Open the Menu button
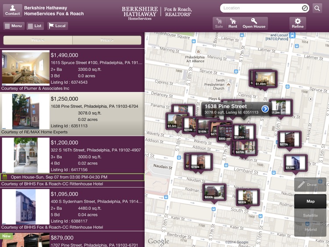Screen dimensions: 329x247 point(14,26)
